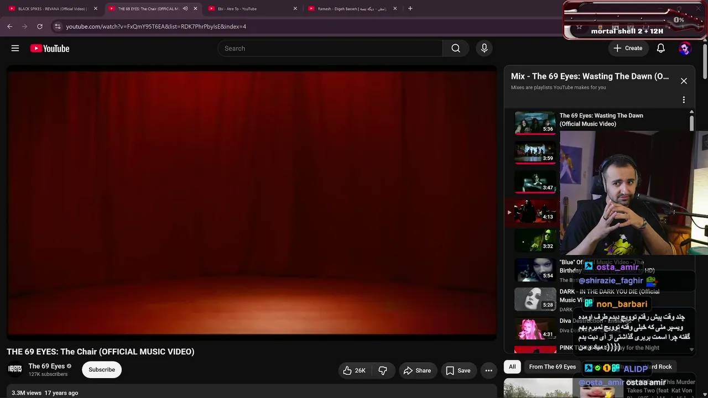
Task: Select the currently playing 4:13 thumbnail
Action: click(535, 211)
